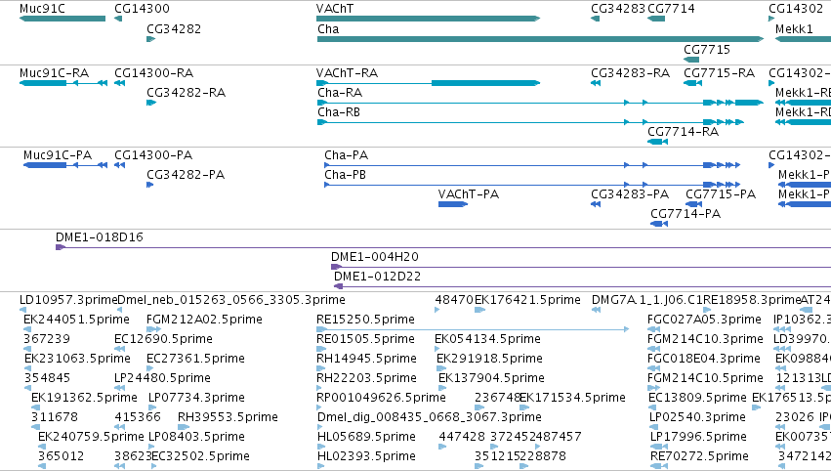
Task: Open the EC27361.5prime EST
Action: pyautogui.click(x=150, y=368)
